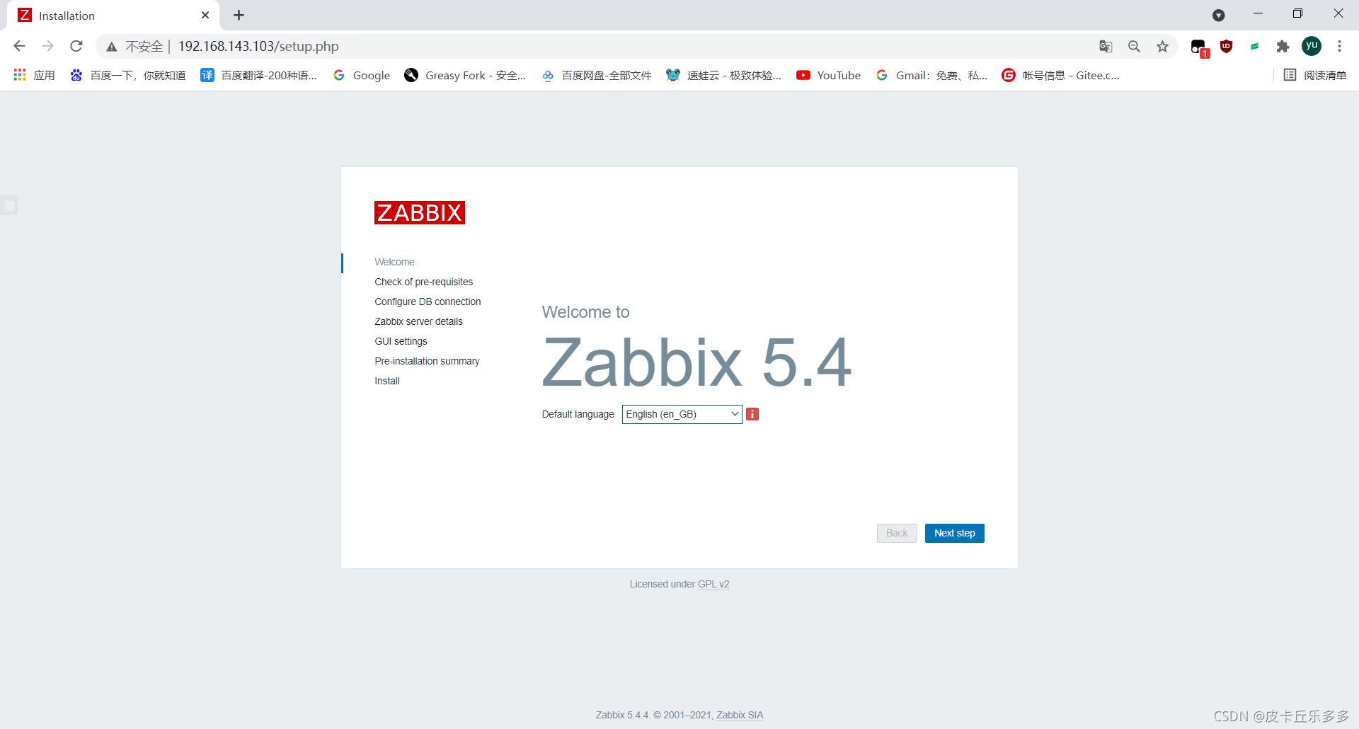This screenshot has width=1359, height=729.
Task: Select Install step in sidebar
Action: point(387,381)
